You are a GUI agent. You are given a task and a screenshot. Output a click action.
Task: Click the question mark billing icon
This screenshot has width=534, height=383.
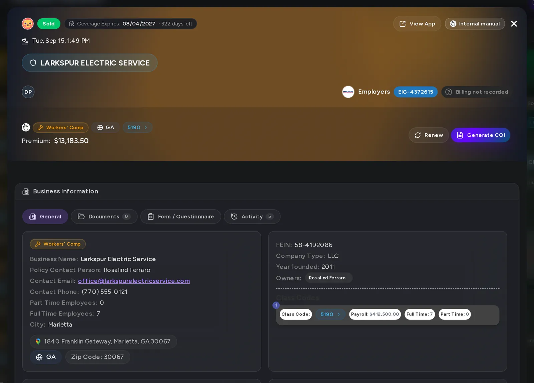[x=449, y=92]
